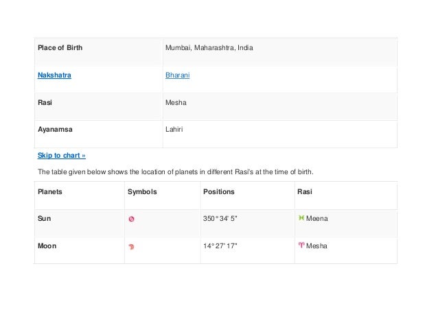Click the Moon symbol icon
The width and height of the screenshot is (438, 310).
pos(131,246)
